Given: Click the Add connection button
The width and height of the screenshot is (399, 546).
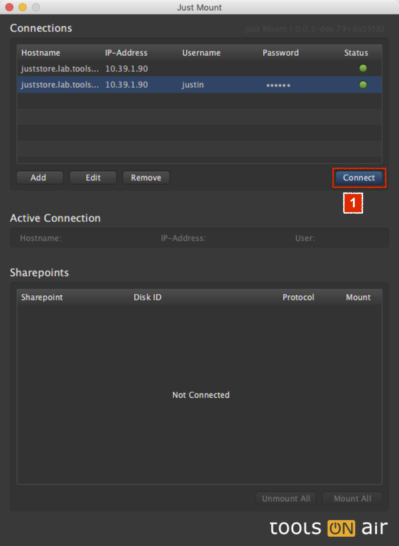Looking at the screenshot, I should tap(40, 178).
